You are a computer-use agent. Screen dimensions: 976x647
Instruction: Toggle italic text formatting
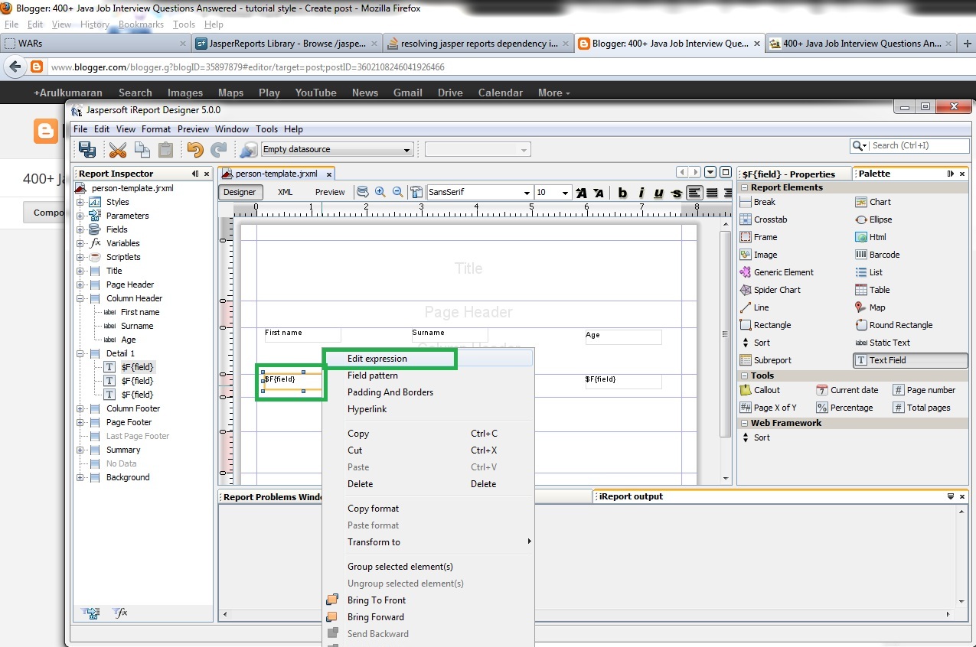(641, 193)
